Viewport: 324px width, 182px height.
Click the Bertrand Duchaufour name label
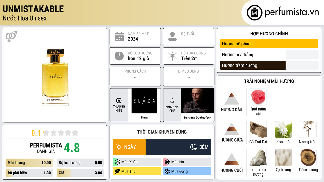pos(197,118)
